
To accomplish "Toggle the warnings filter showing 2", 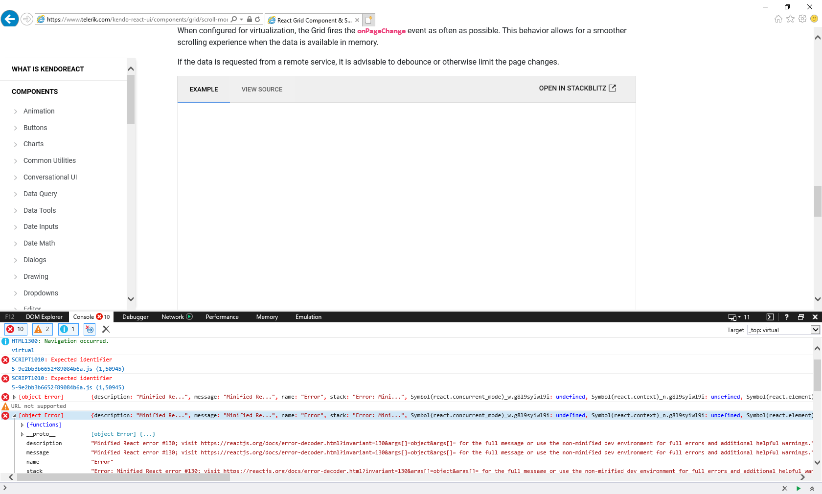I will pyautogui.click(x=42, y=329).
